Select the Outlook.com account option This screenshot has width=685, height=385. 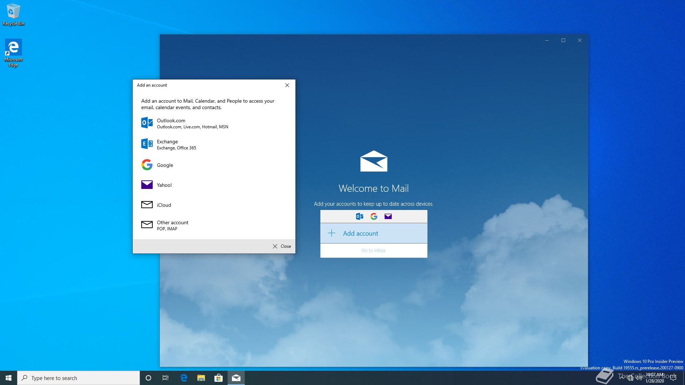pyautogui.click(x=214, y=123)
